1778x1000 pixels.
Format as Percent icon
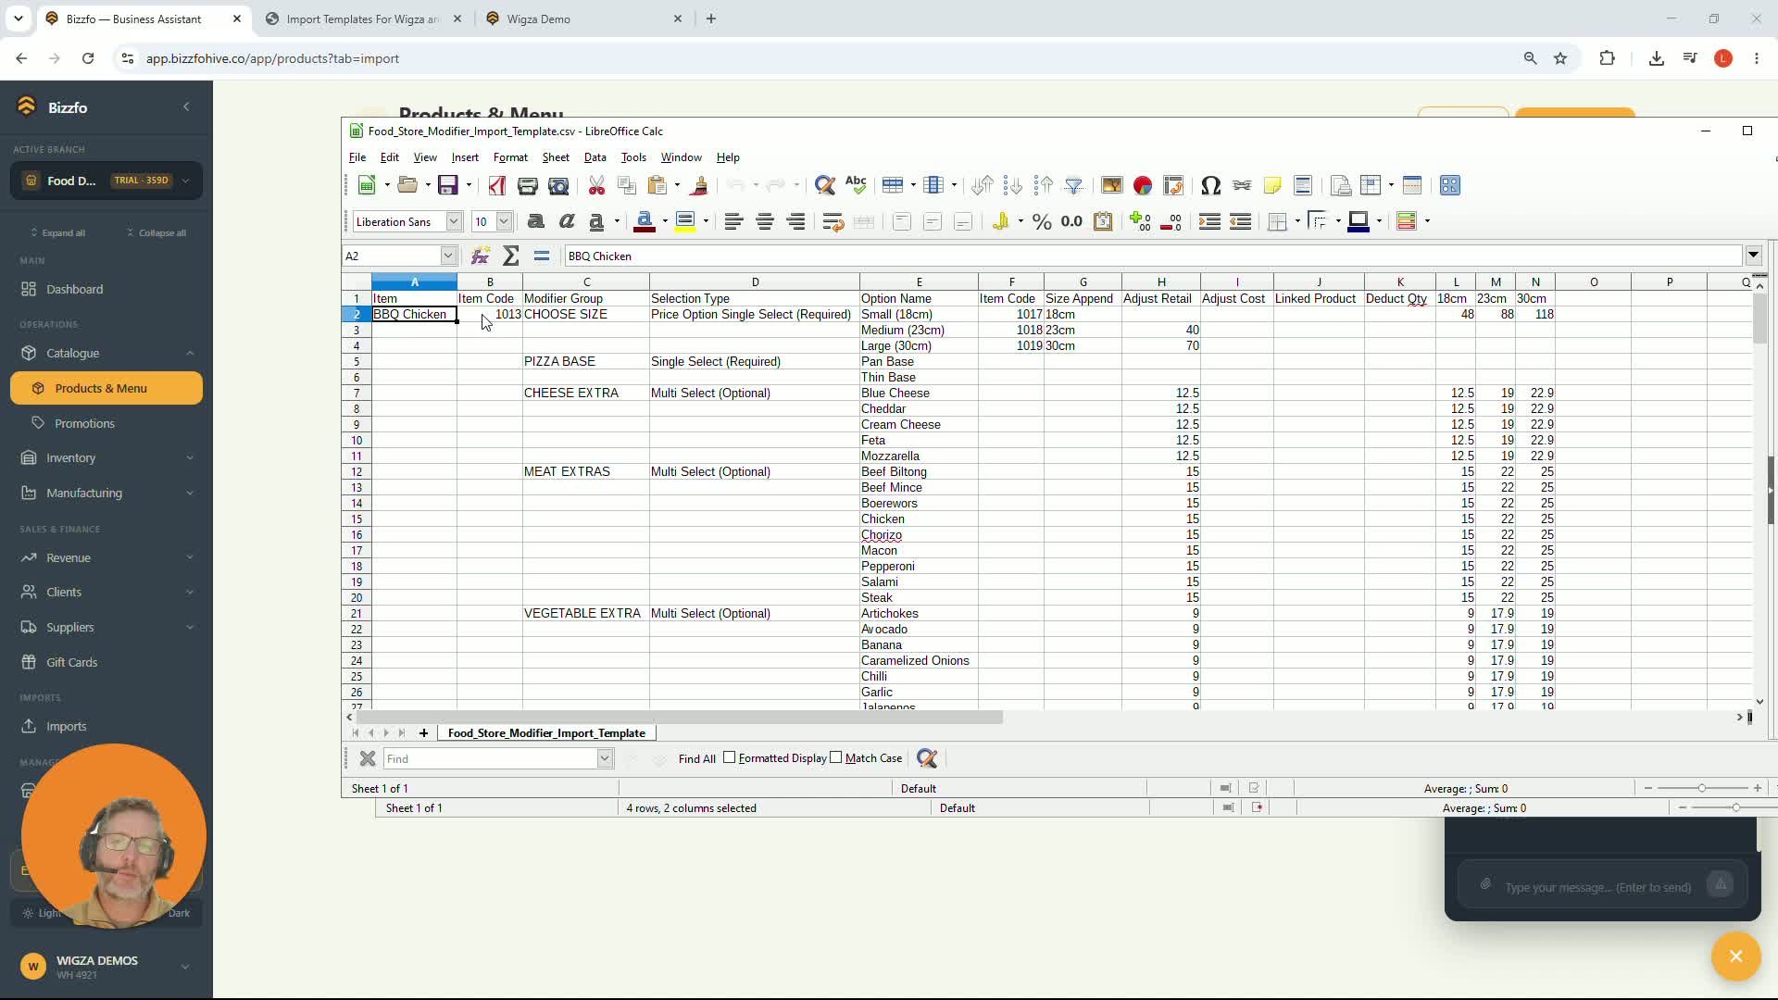click(x=1042, y=221)
